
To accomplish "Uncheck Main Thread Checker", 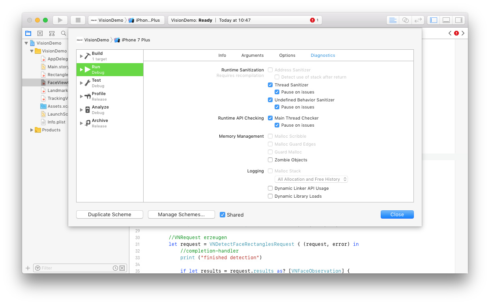I will (x=270, y=118).
